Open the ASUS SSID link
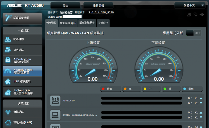 59,17
